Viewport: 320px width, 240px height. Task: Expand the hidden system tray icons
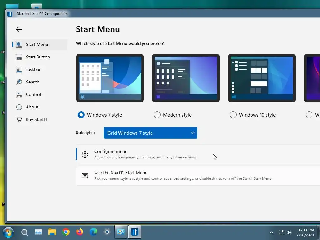(x=272, y=232)
